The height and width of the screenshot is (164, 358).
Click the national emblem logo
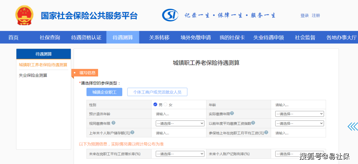point(25,15)
